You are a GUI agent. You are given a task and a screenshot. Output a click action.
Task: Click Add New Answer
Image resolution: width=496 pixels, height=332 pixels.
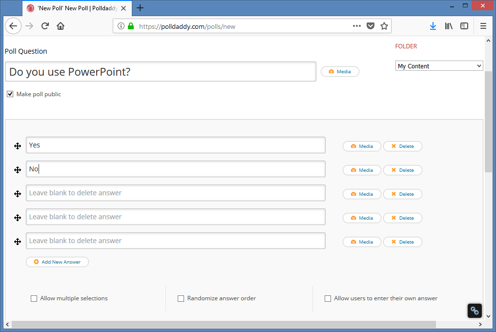[x=57, y=262]
